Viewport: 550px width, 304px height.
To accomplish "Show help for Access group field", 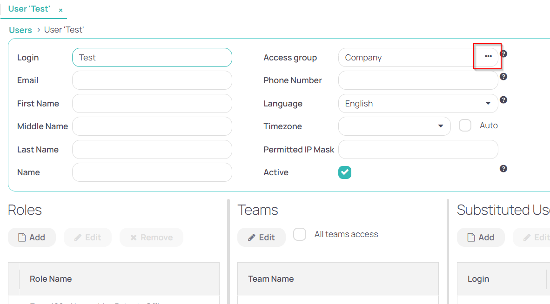I will (503, 54).
